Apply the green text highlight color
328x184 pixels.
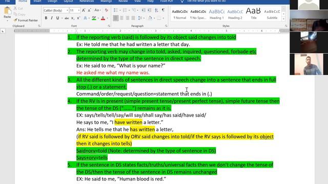tap(94, 18)
